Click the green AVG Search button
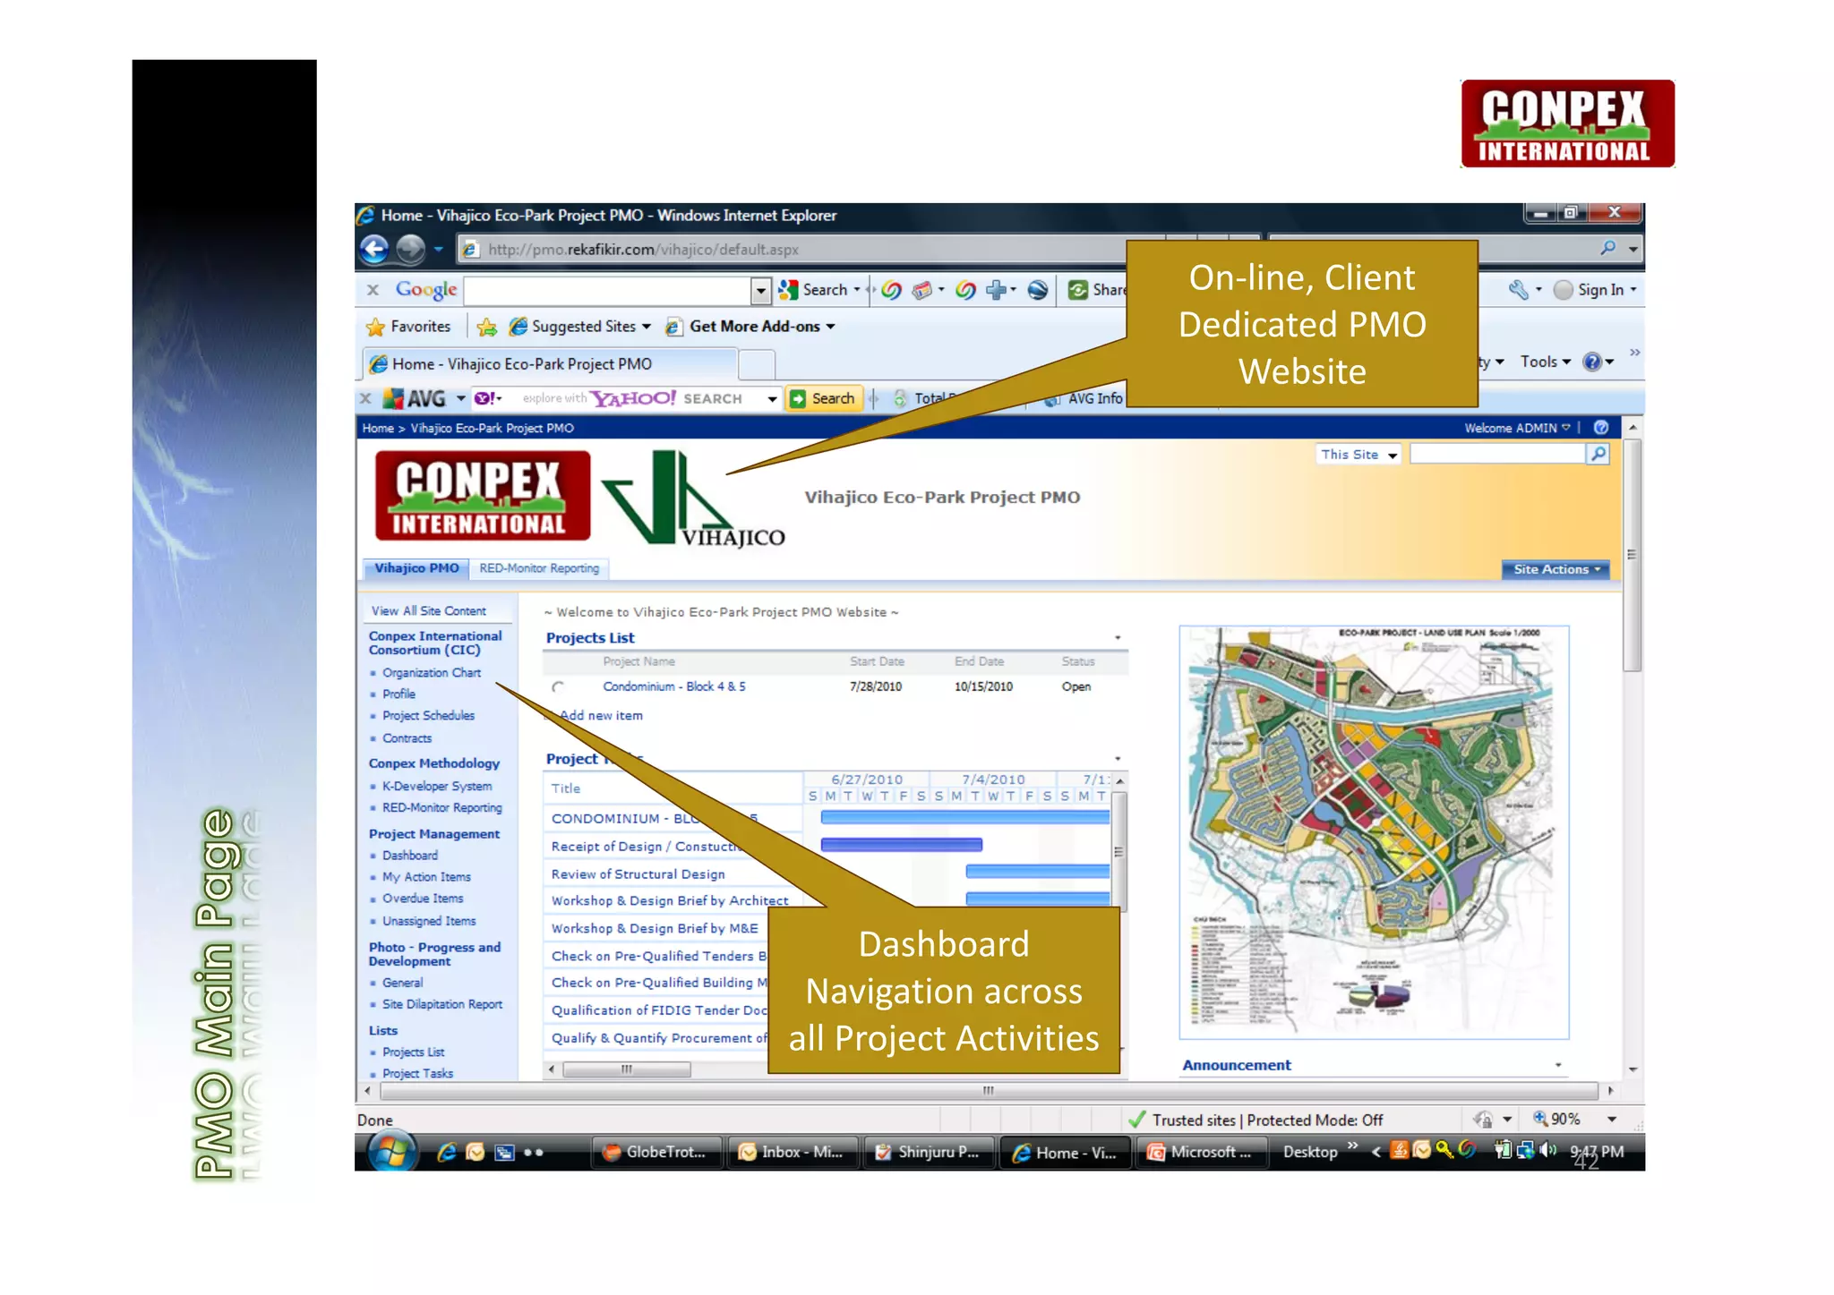Image resolution: width=1834 pixels, height=1295 pixels. point(823,398)
